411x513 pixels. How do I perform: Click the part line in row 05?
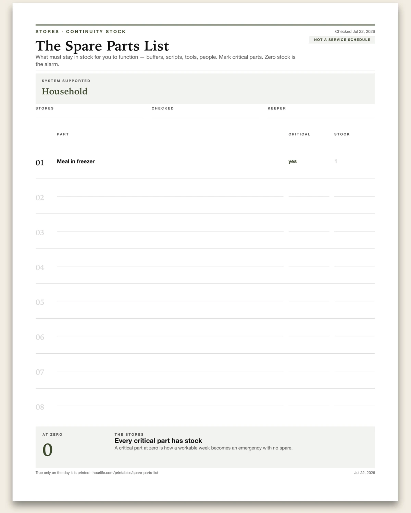(x=170, y=298)
